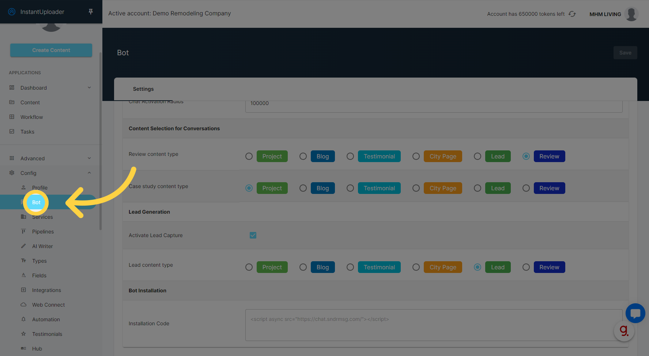
Task: Select Lead radio for Case study content type
Action: [x=478, y=188]
